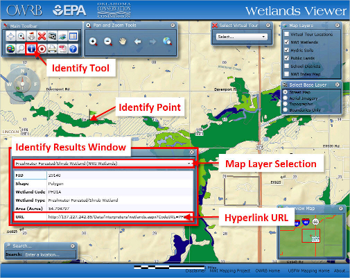The width and height of the screenshot is (350, 278).
Task: Click the globe magnifier full extent icon
Action: click(x=167, y=42)
